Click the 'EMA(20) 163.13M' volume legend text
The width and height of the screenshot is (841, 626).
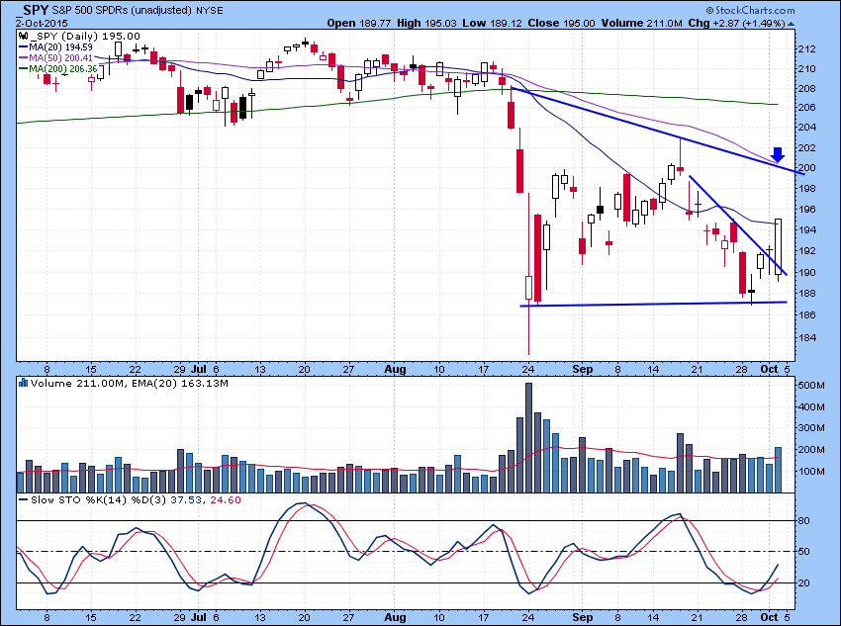point(179,383)
